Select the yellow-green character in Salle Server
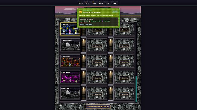This screenshot has width=197, height=110. (76, 31)
